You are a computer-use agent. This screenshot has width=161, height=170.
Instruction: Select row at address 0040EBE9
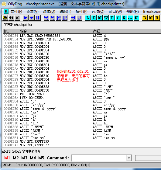[x=82, y=54]
